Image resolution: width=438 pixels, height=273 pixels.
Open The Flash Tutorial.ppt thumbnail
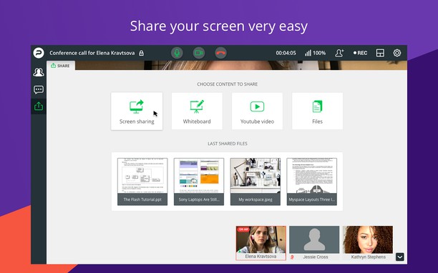142,182
